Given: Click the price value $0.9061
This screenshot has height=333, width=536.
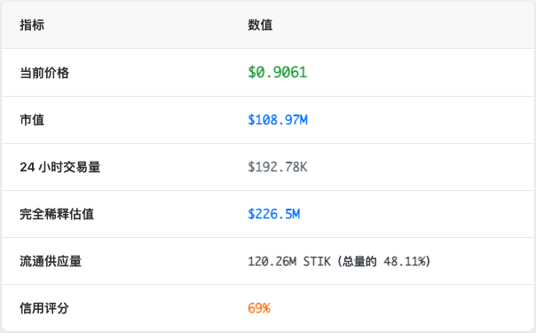Looking at the screenshot, I should tap(278, 72).
